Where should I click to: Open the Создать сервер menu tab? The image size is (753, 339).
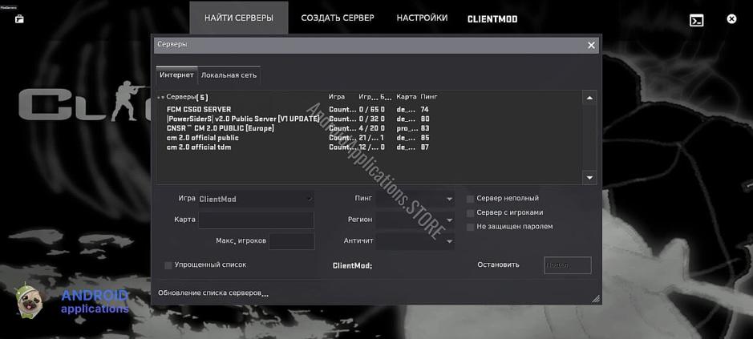(338, 18)
